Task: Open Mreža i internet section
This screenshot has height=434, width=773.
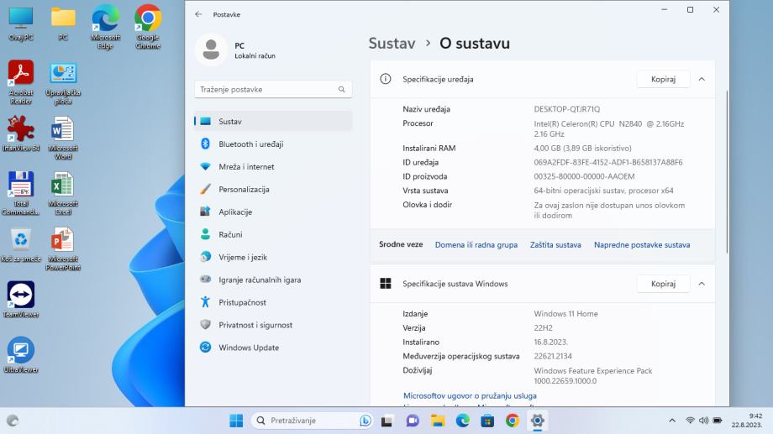Action: click(246, 167)
